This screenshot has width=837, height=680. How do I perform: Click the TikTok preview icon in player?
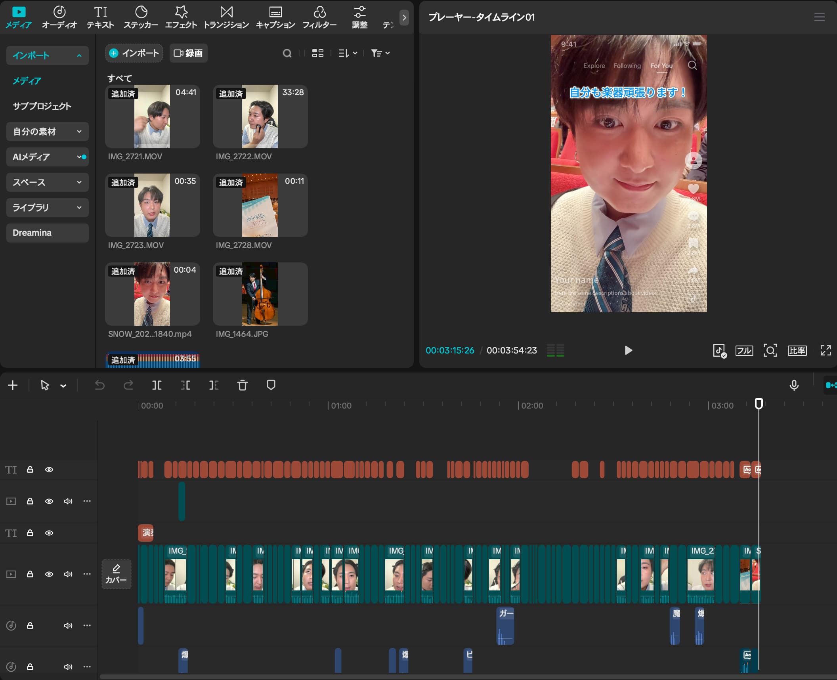coord(720,351)
